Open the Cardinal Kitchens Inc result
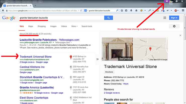Screen dimensions: 186x104 click(32, 67)
